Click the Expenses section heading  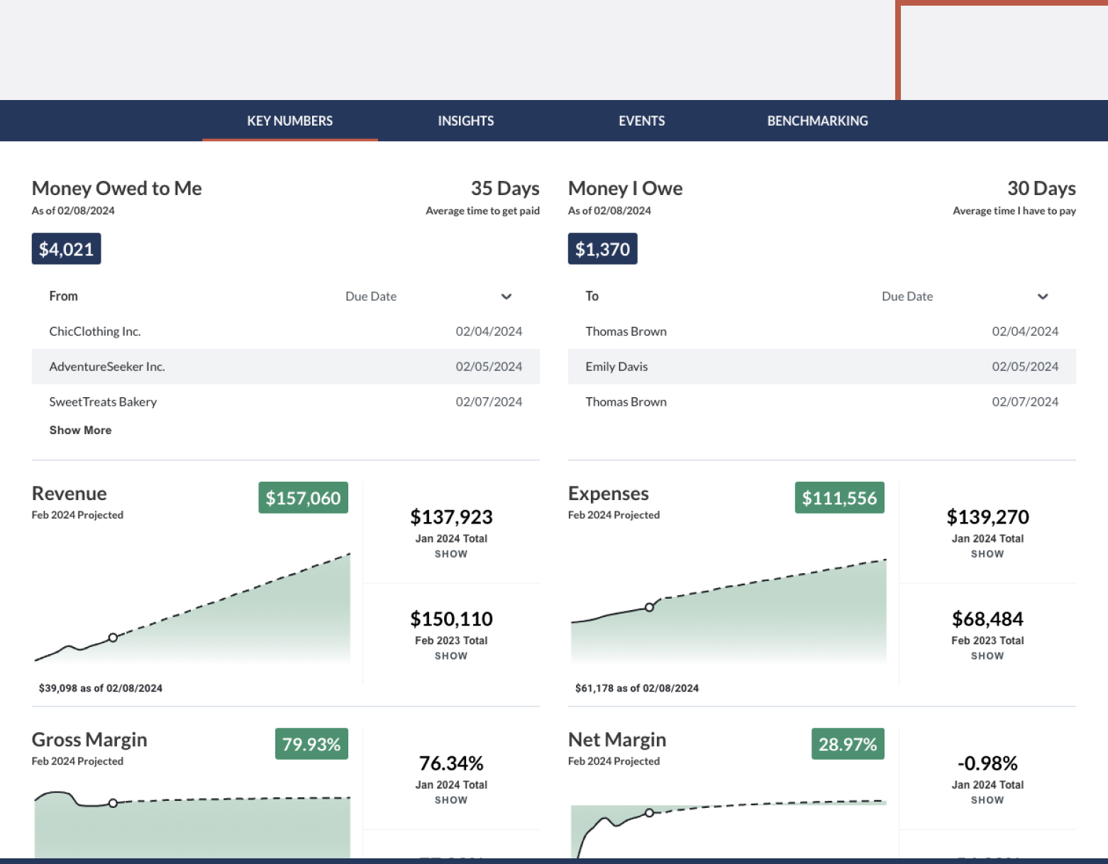(x=609, y=494)
